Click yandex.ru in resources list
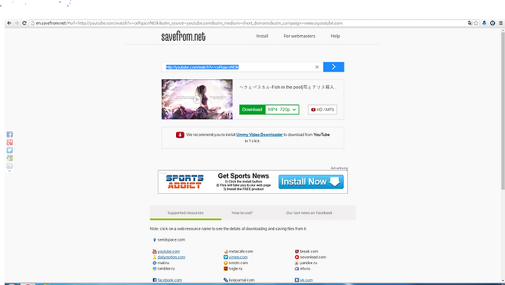The height and width of the screenshot is (285, 505). click(308, 263)
